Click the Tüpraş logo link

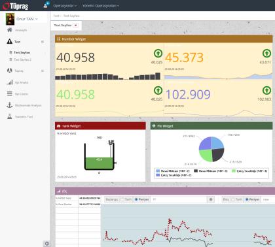15,6
